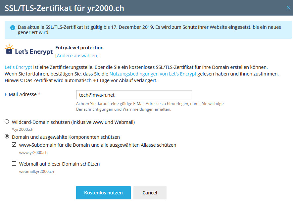Click the Let's Encrypt logo
This screenshot has width=293, height=205.
tap(29, 50)
